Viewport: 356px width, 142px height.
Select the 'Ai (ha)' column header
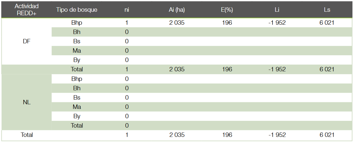pyautogui.click(x=177, y=10)
